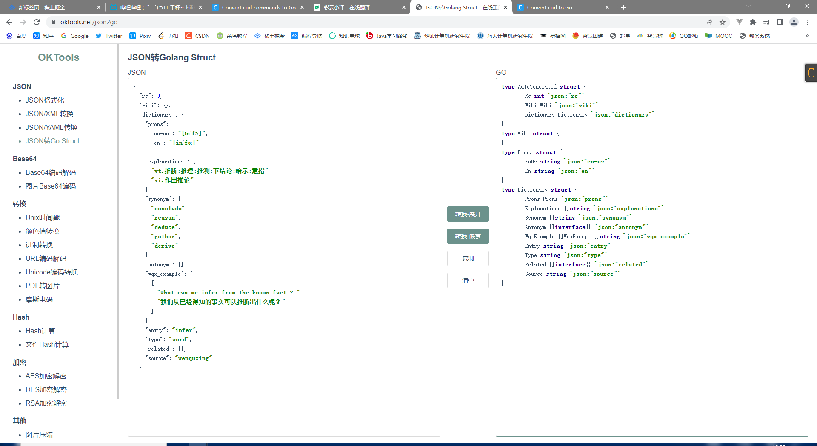Open the user profile avatar icon
817x446 pixels.
click(794, 22)
